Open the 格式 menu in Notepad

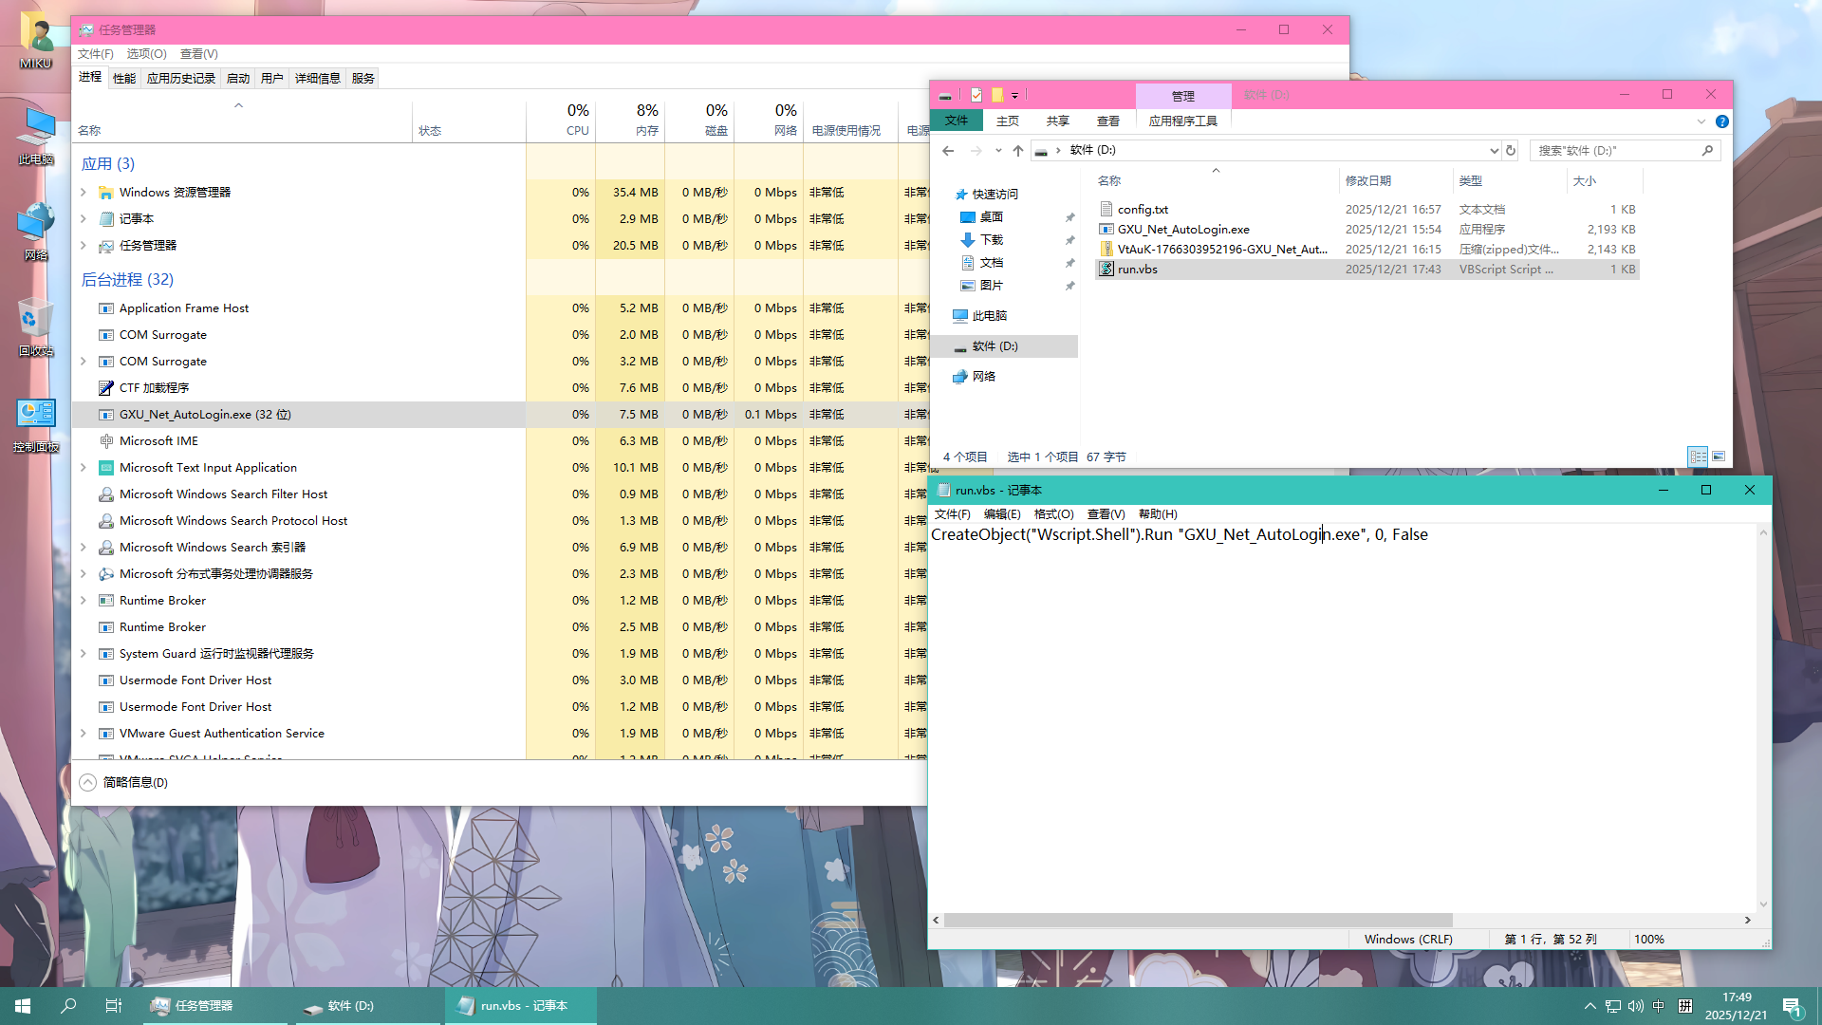tap(1053, 513)
